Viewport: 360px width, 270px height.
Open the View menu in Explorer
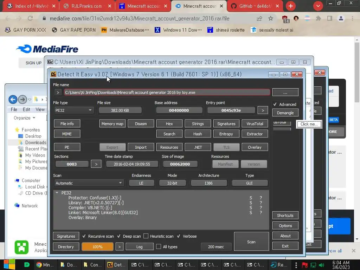point(40,110)
